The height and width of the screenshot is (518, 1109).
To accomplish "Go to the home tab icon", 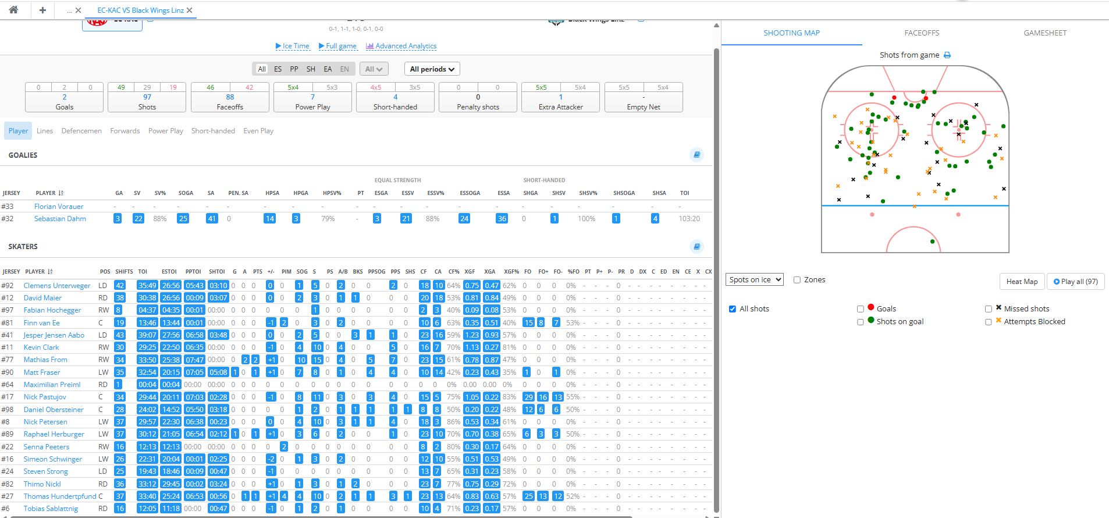I will coord(13,10).
